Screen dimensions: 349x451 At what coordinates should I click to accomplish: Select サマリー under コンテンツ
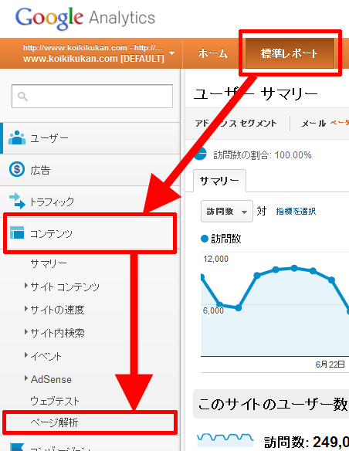point(49,263)
